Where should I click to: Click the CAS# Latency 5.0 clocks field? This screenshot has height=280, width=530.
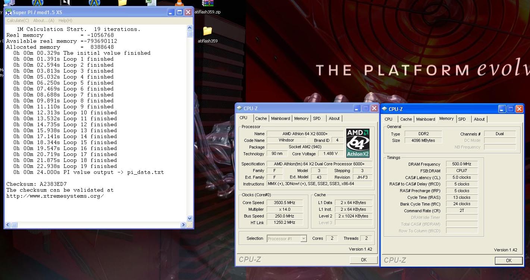pos(462,178)
